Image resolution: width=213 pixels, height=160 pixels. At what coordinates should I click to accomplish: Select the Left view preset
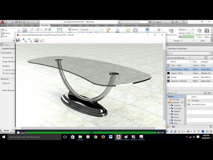(4, 36)
